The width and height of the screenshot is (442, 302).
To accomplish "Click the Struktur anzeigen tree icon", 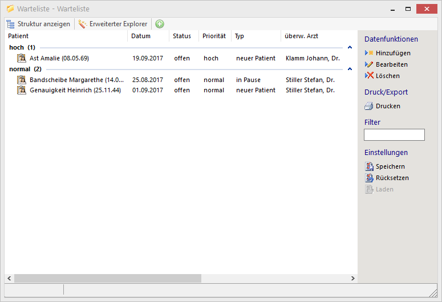I will [x=10, y=24].
